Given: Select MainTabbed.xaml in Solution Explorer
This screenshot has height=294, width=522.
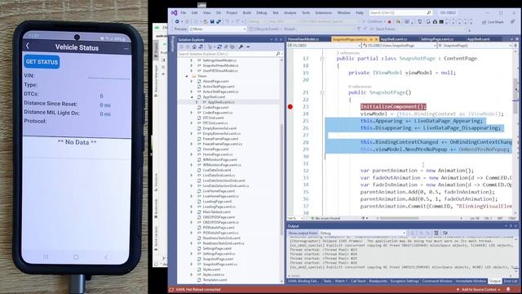Looking at the screenshot, I should click(x=216, y=212).
